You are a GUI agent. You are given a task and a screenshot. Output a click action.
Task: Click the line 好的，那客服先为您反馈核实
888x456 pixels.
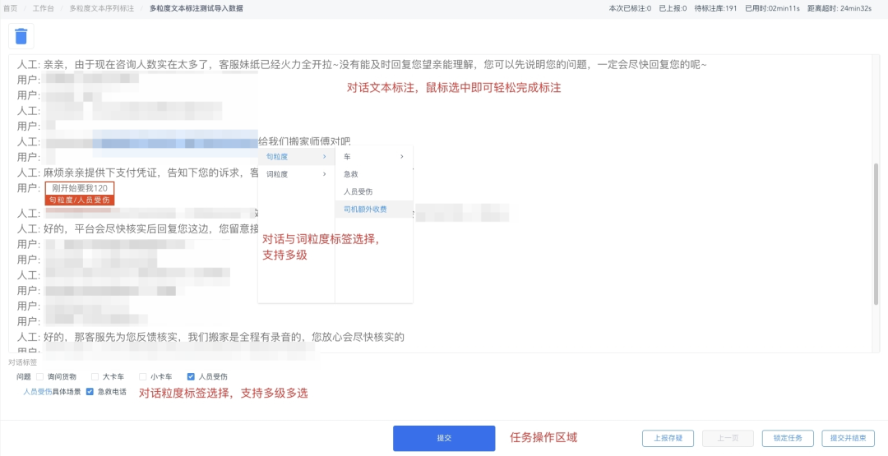point(210,337)
